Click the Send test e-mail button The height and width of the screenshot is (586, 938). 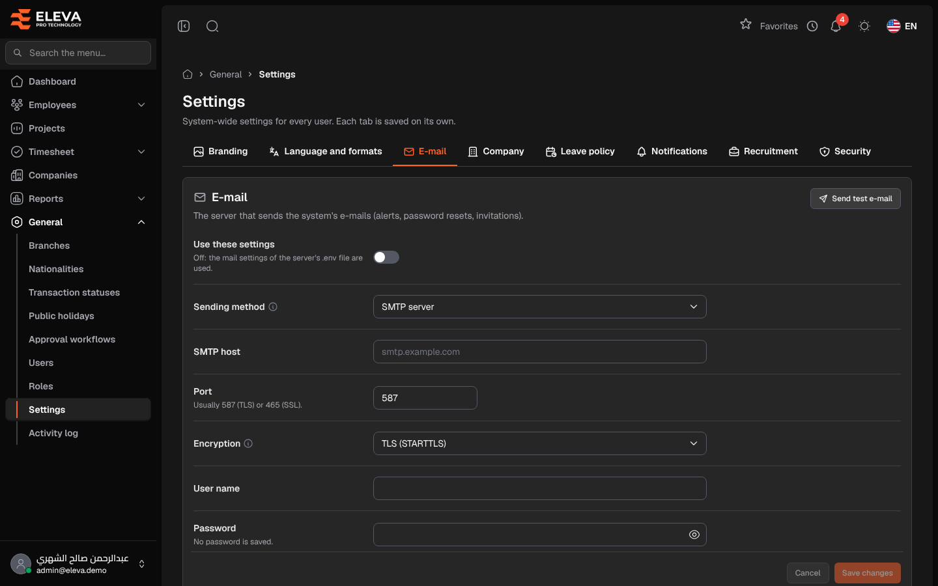(855, 199)
